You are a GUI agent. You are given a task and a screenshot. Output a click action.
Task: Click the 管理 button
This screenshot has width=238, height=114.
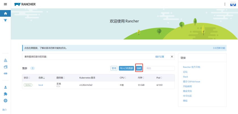tap(114, 68)
